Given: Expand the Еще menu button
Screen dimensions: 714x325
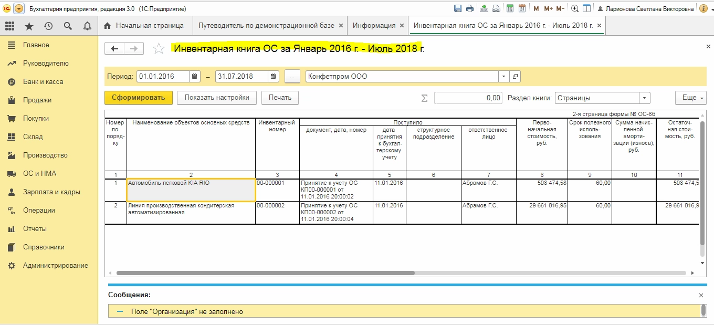Looking at the screenshot, I should [690, 98].
